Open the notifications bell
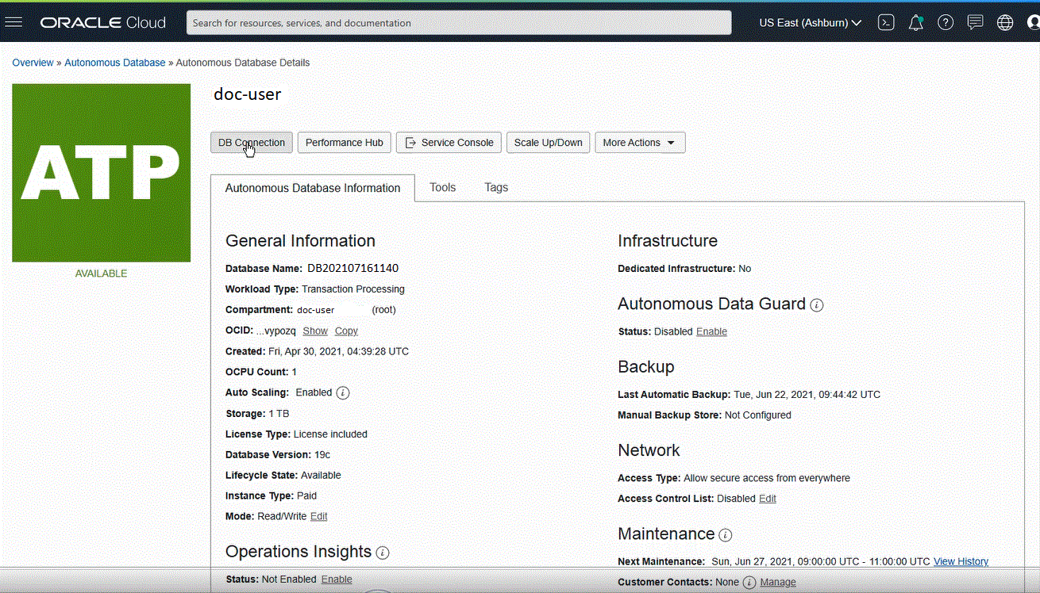Viewport: 1040px width, 593px height. coord(915,22)
